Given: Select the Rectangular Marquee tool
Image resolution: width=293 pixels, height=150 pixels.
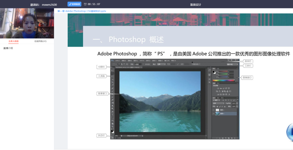Looking at the screenshot, I should pyautogui.click(x=112, y=73).
